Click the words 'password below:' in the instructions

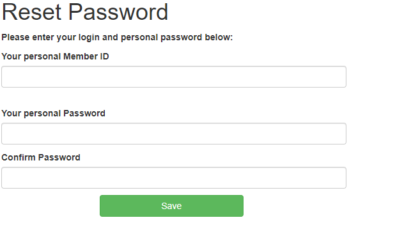click(x=197, y=38)
